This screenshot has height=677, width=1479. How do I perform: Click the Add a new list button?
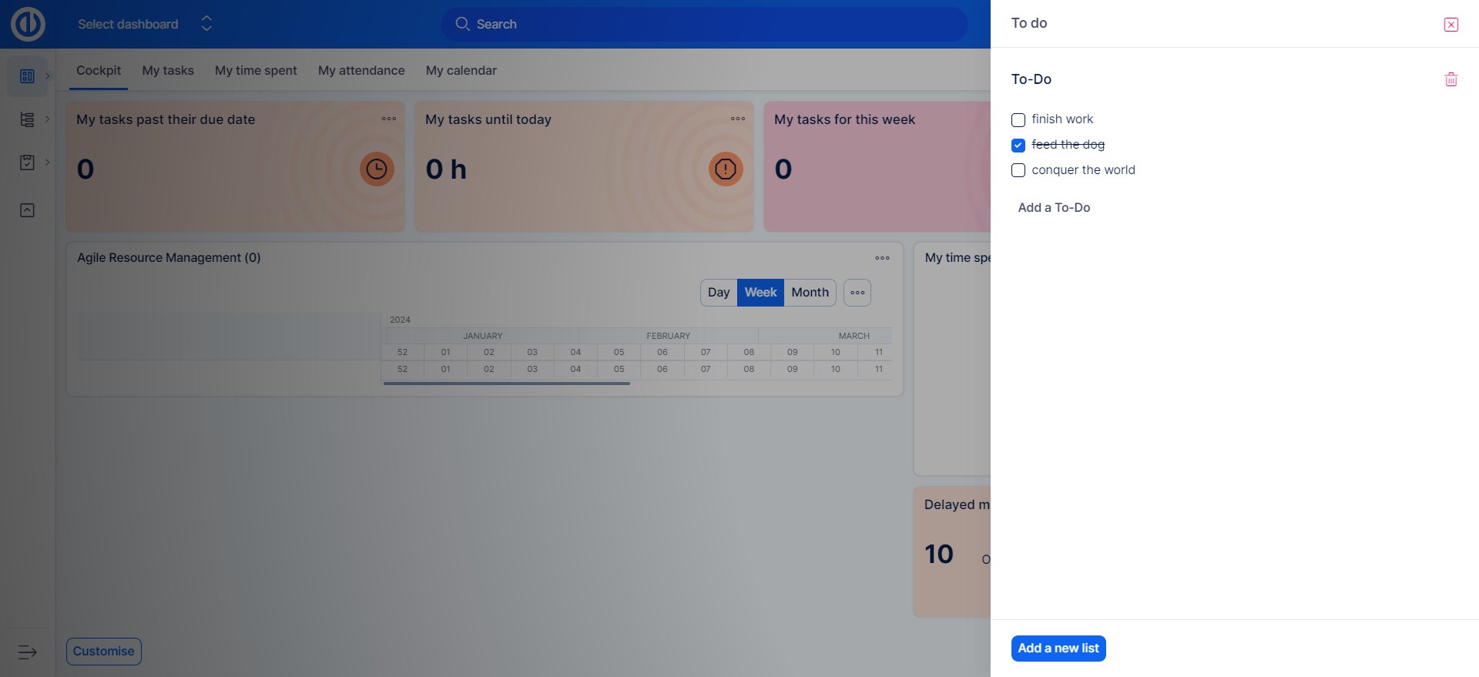click(x=1058, y=649)
